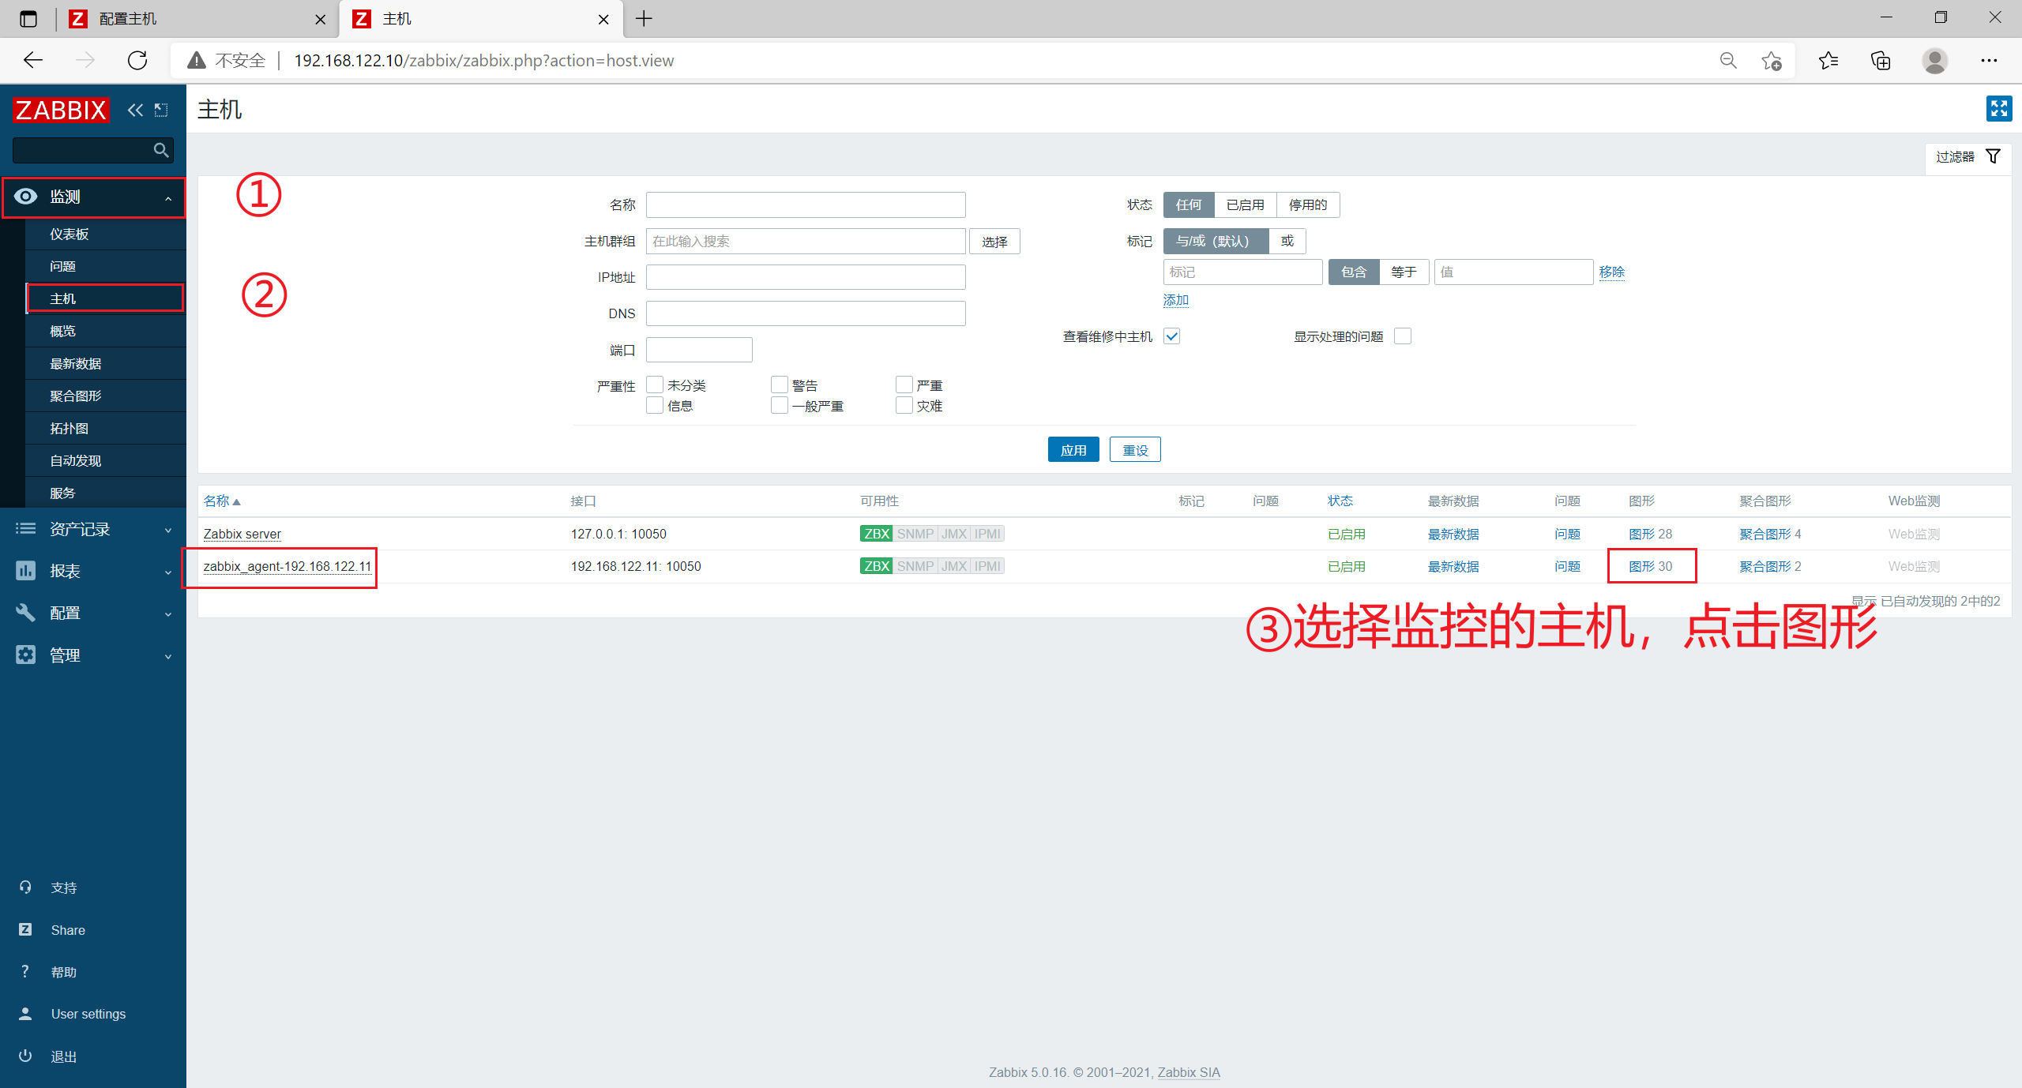Check the 一般严重 severity checkbox
2022x1088 pixels.
tap(780, 405)
